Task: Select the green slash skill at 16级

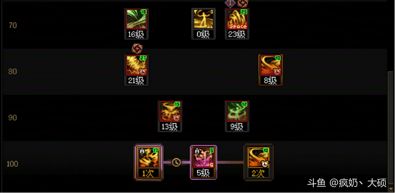Action: 136,19
